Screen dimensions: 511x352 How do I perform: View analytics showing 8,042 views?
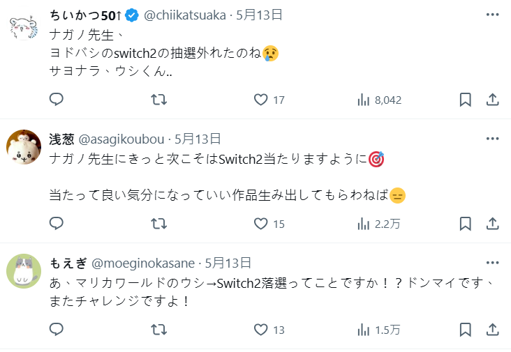pos(364,100)
